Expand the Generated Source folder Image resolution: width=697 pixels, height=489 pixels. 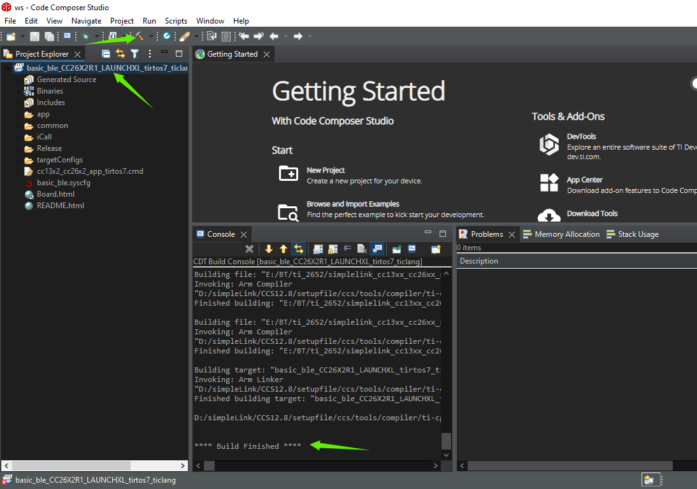18,80
